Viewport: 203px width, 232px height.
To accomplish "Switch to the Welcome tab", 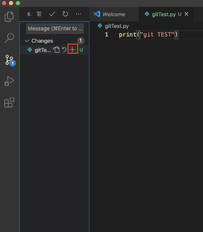I will (114, 14).
